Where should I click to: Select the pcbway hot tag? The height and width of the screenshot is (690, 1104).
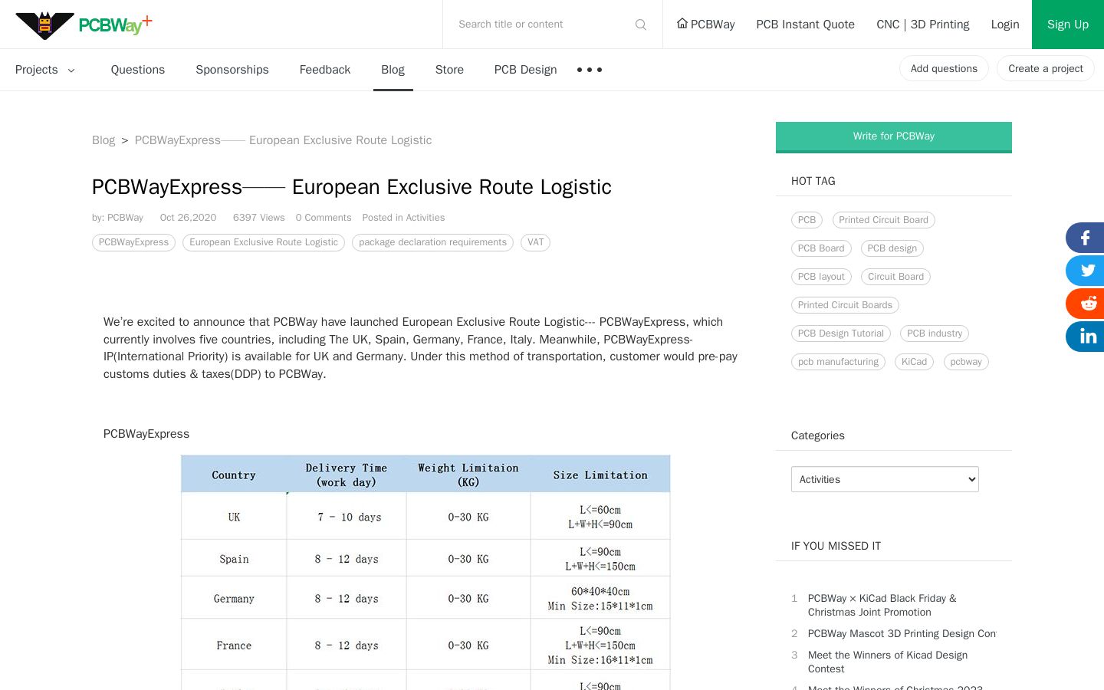(966, 362)
